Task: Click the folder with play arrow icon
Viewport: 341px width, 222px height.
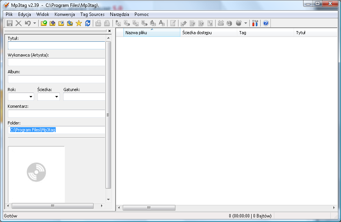Action: pos(61,23)
